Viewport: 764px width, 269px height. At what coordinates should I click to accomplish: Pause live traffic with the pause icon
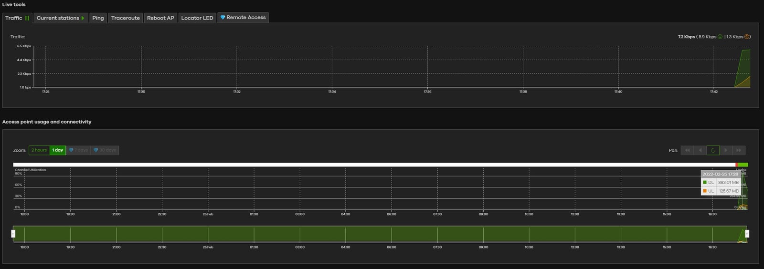click(27, 18)
